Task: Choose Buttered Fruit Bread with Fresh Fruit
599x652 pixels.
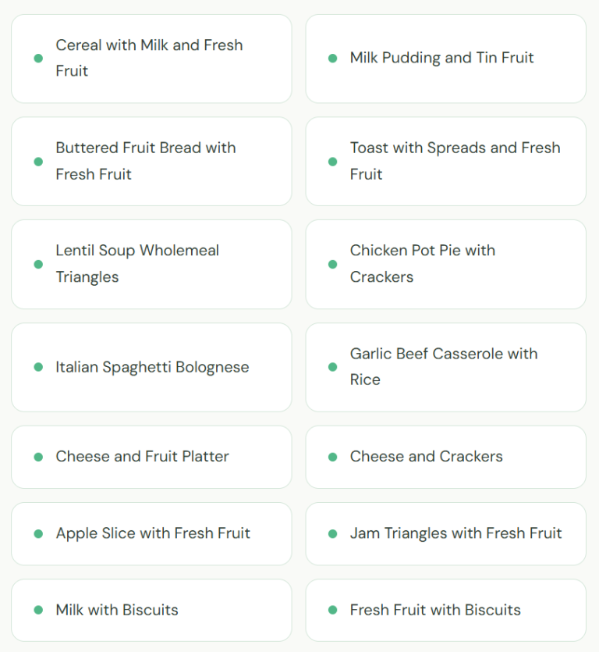Action: point(146,161)
